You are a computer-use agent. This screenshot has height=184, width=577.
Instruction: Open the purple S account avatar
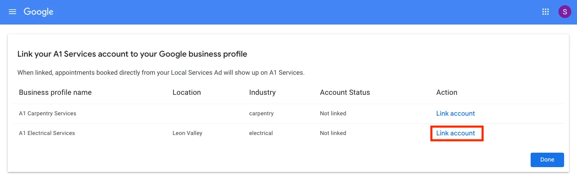tap(565, 12)
